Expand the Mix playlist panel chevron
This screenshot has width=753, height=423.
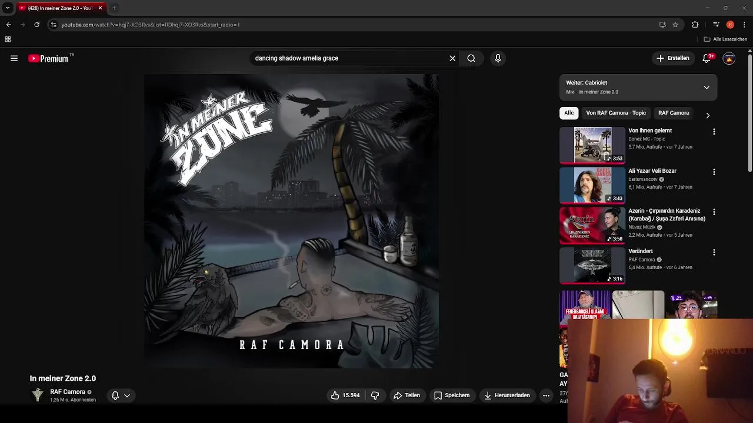(x=707, y=88)
